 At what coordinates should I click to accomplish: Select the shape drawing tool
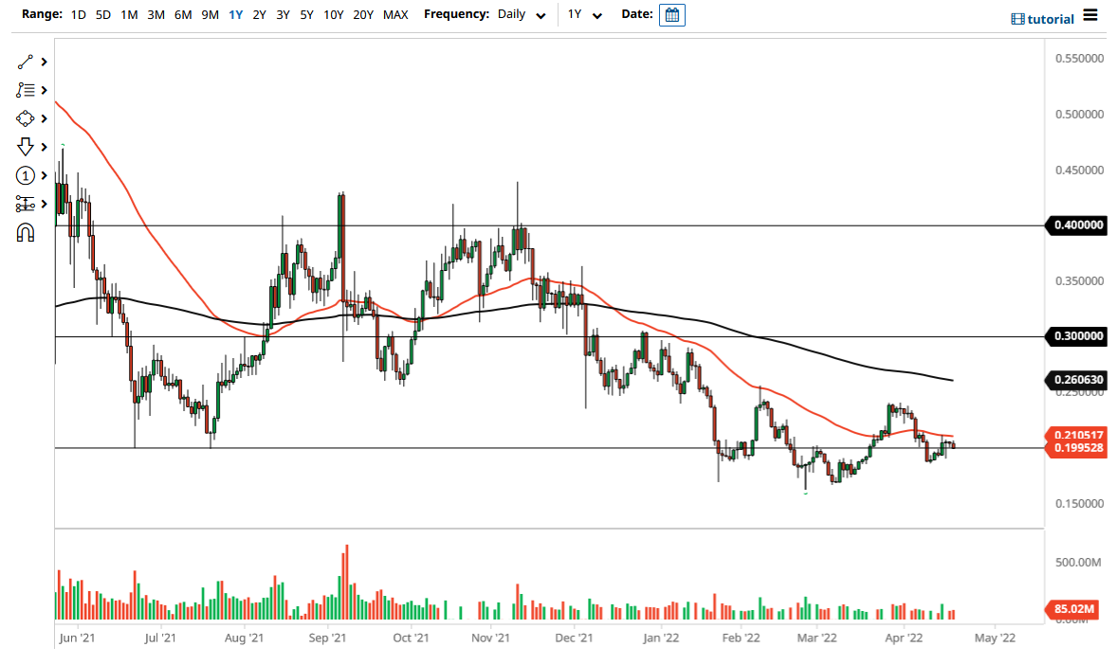click(26, 118)
